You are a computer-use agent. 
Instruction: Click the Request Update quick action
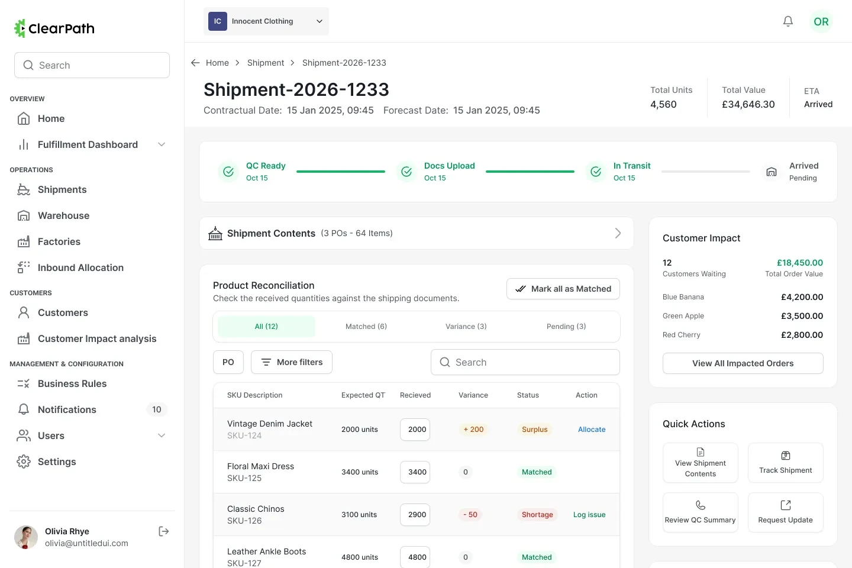tap(786, 512)
